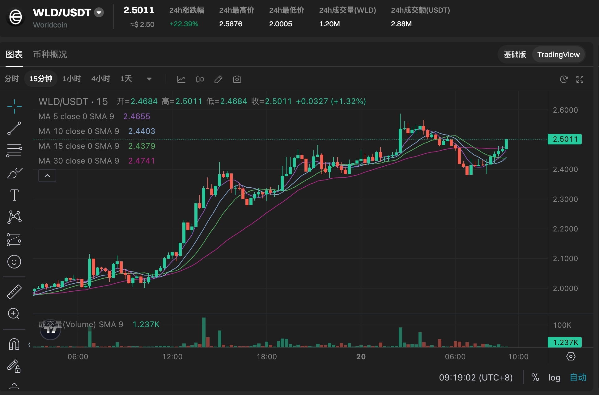Screen dimensions: 599x395
Task: Click the 24h涨跌幅 +22.39% value
Action: click(184, 24)
